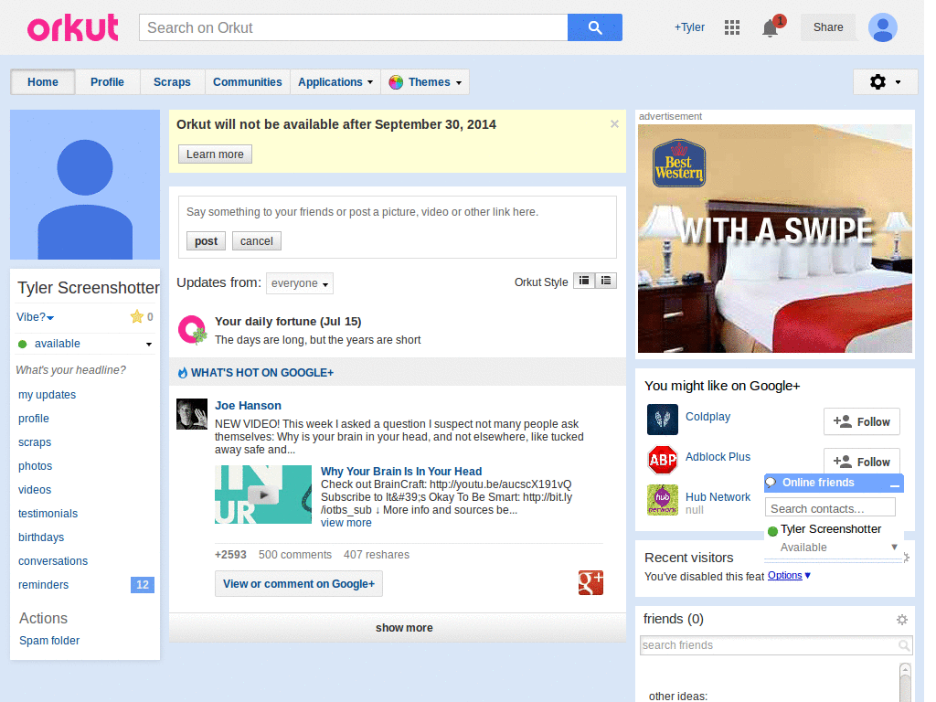Open the available status dropdown

tap(149, 345)
